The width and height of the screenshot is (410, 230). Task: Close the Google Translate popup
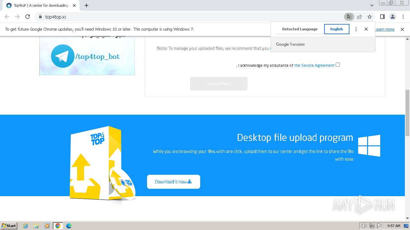coord(366,29)
